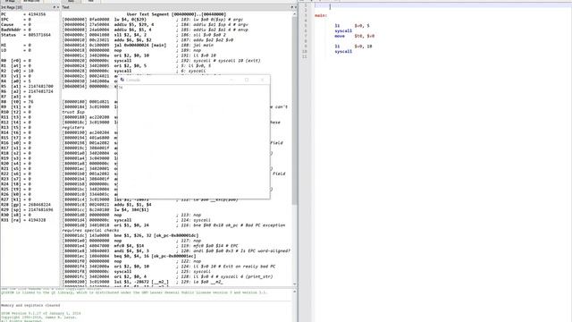Close the Console window
The width and height of the screenshot is (572, 322).
[262, 80]
